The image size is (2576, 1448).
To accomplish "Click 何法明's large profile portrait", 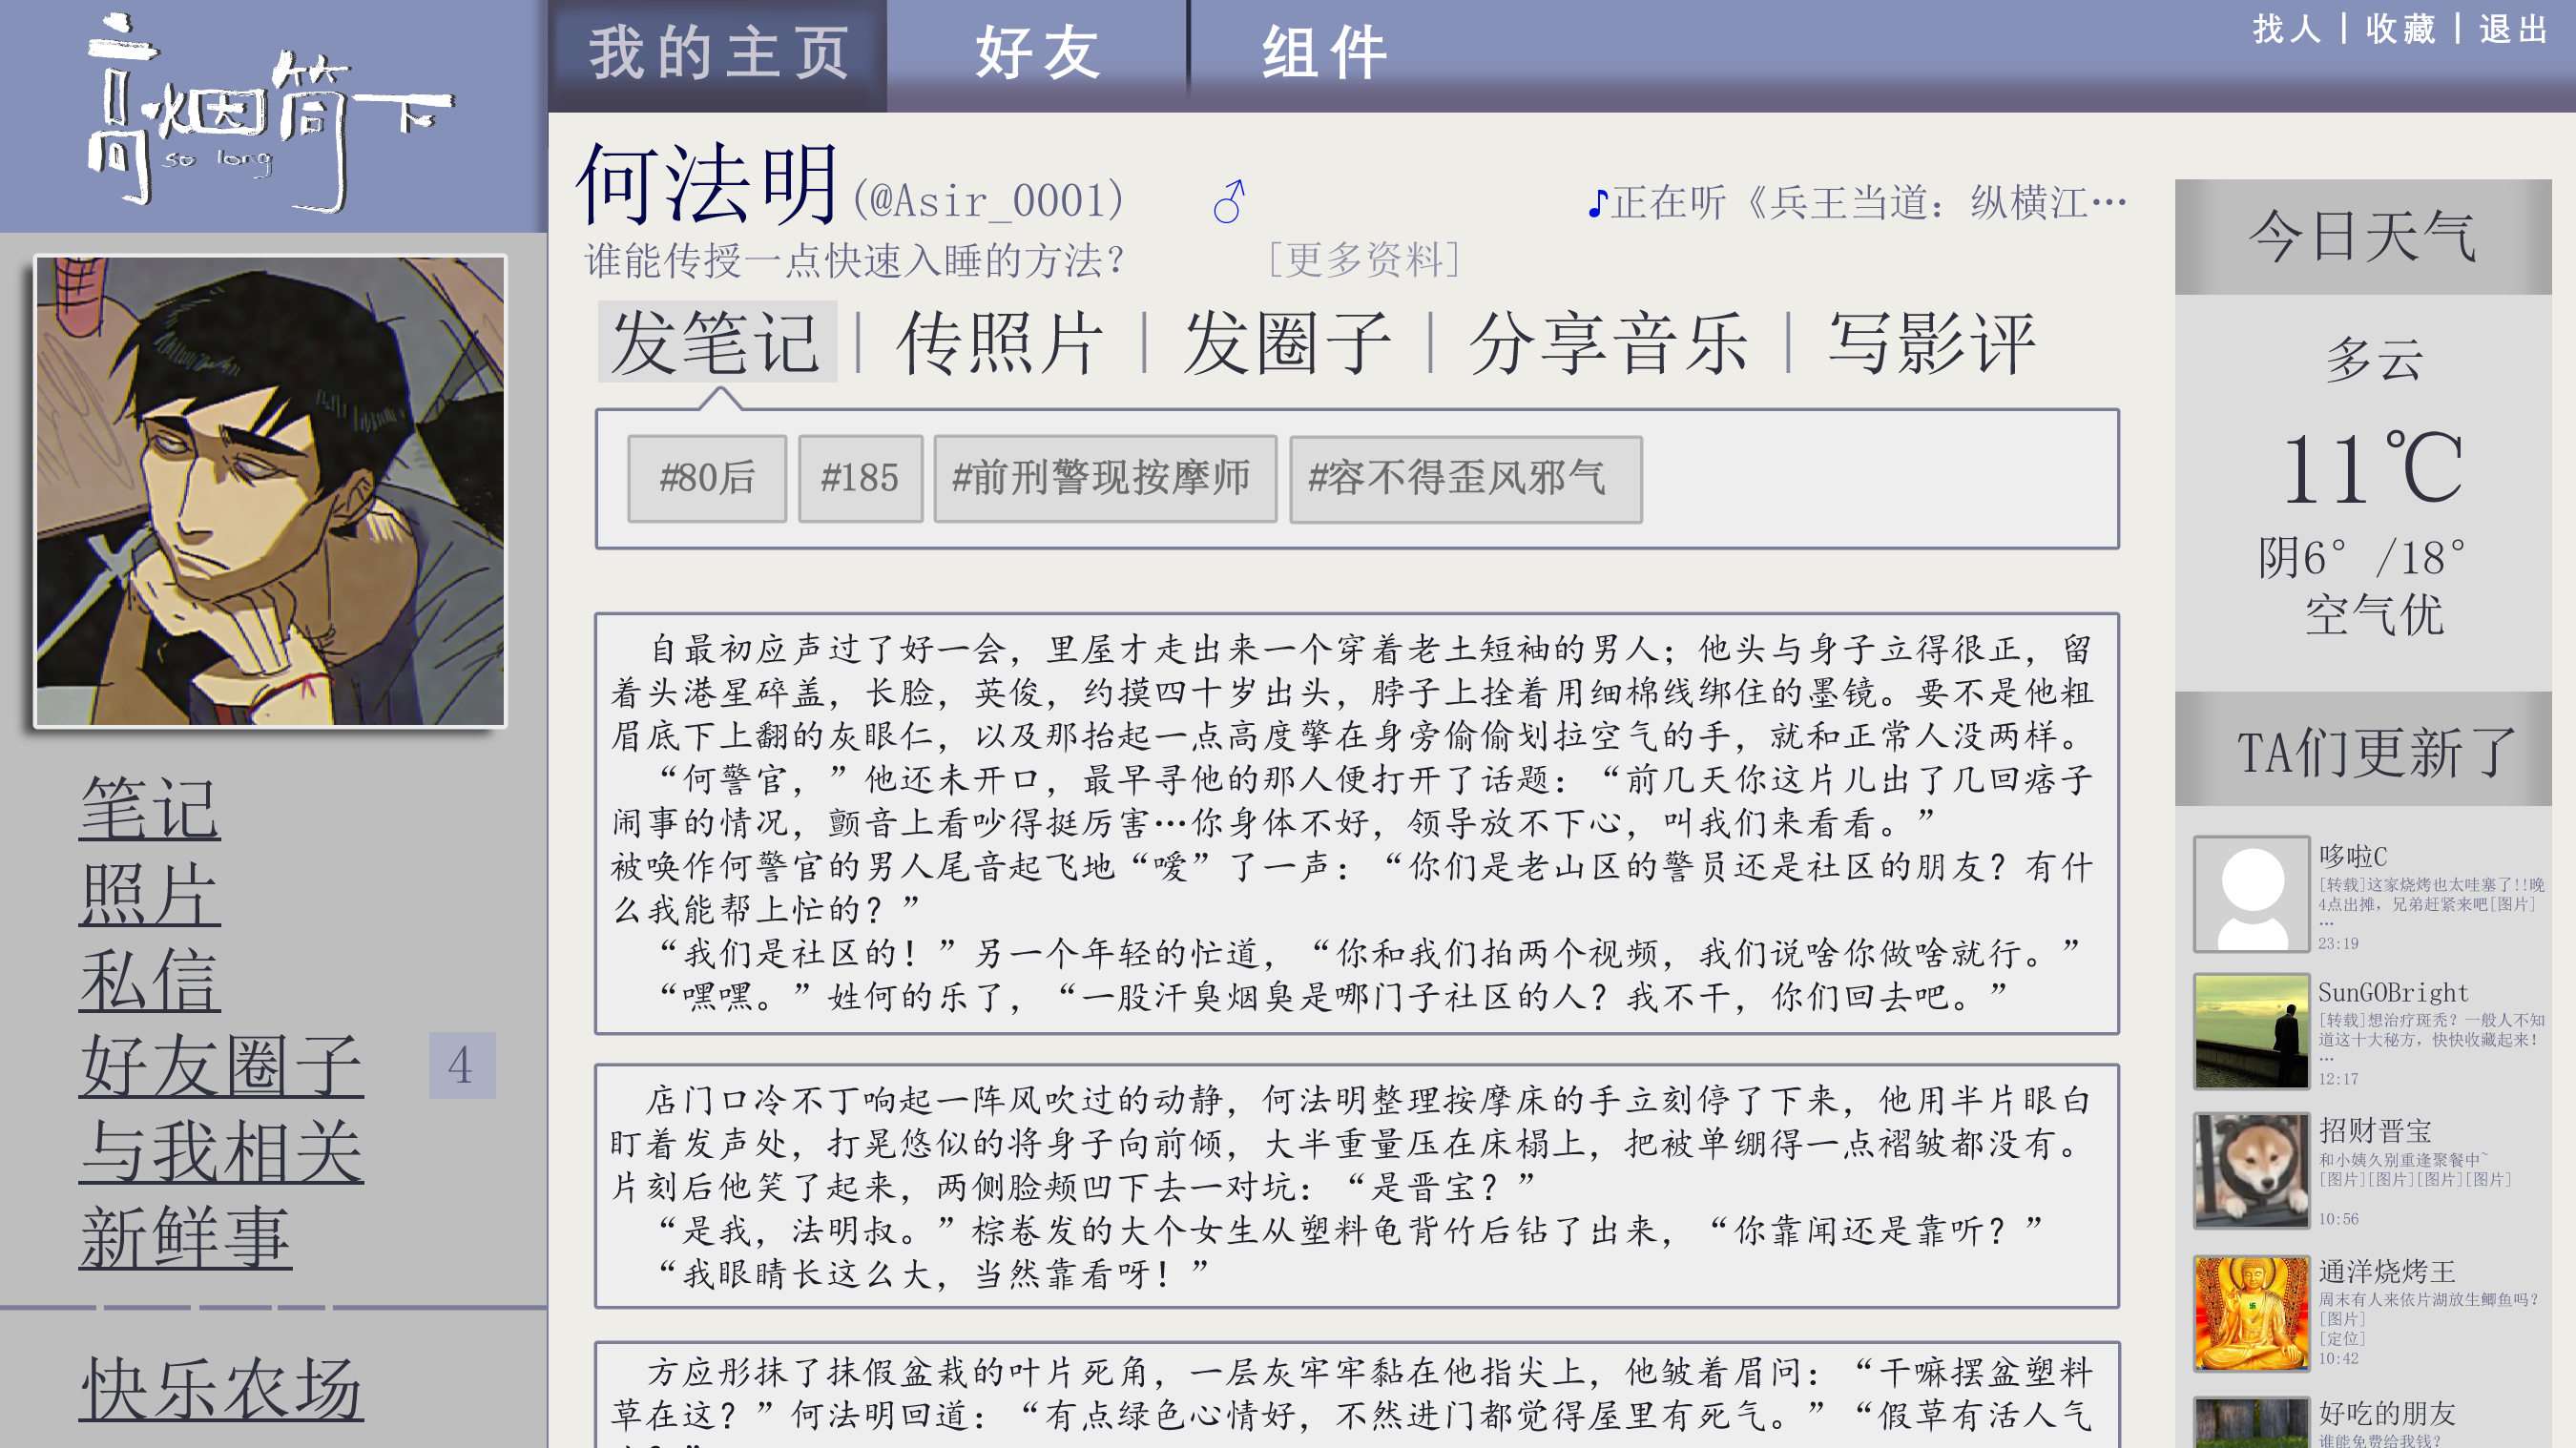I will pos(270,490).
